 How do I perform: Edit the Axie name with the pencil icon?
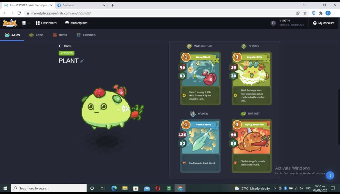82,61
